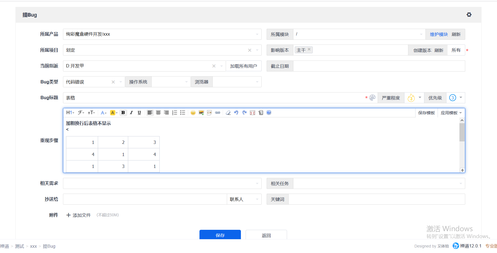
Task: Click the 维护模块 link
Action: click(x=439, y=35)
